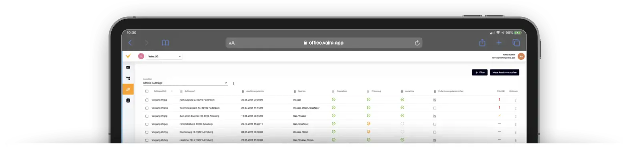
Task: Click date 19.08.2021 08:15:00
Action: [252, 116]
